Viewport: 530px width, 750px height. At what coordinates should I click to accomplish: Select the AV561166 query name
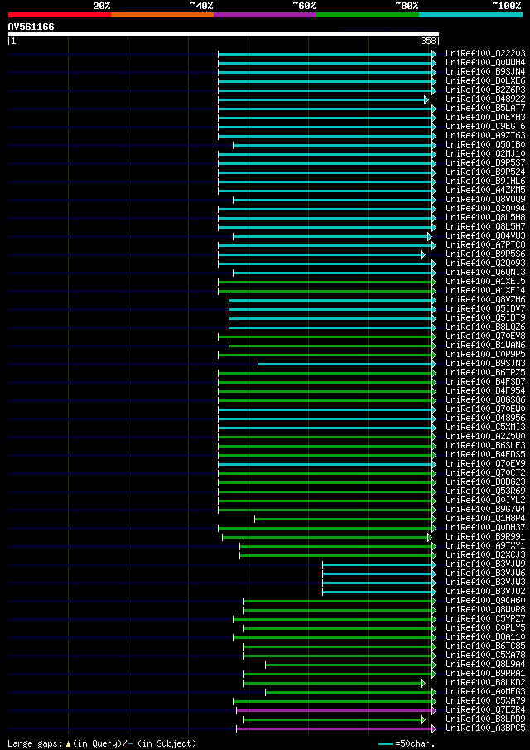coord(31,27)
